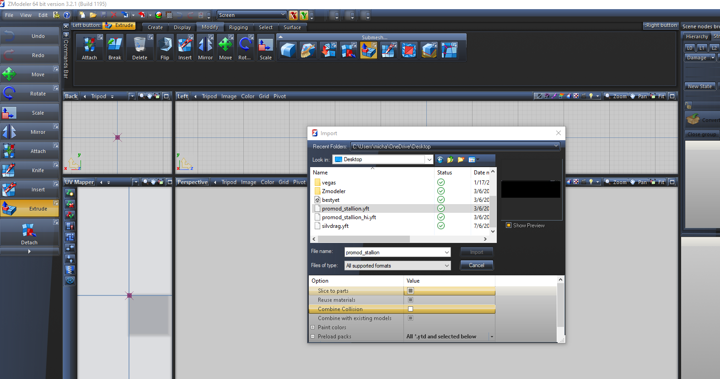Click the Rotate tool in the left sidebar
The width and height of the screenshot is (720, 379).
(x=30, y=93)
